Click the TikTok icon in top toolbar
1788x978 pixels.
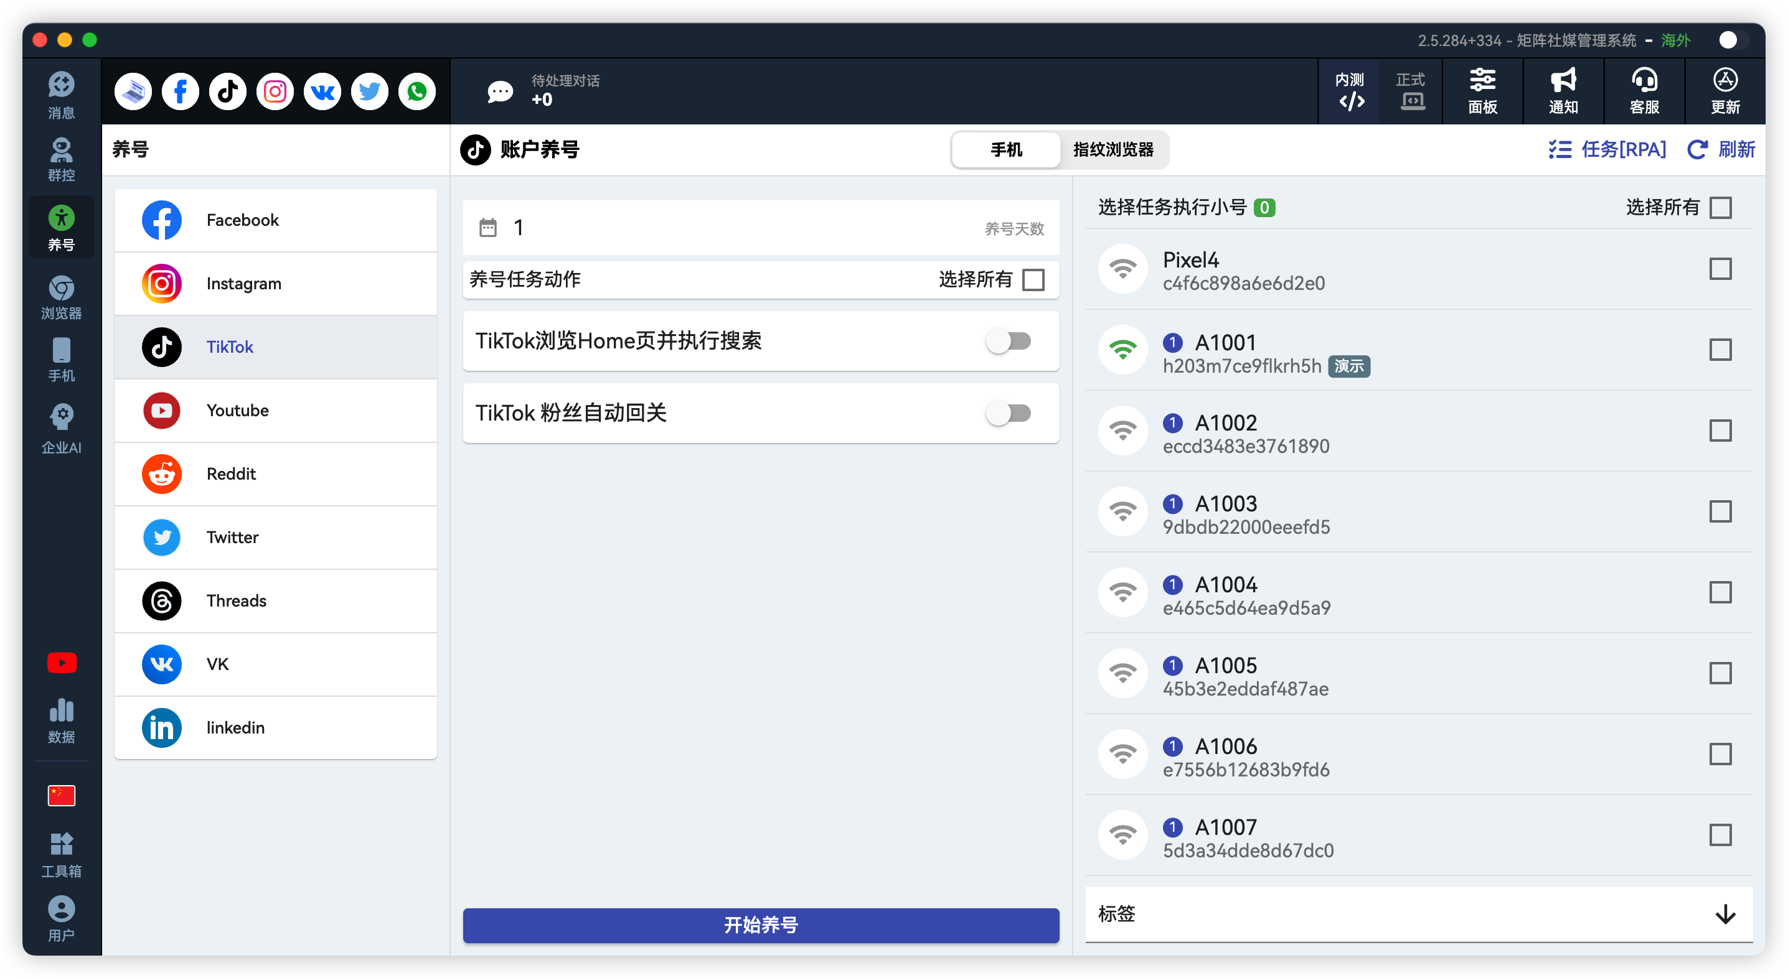pos(228,91)
